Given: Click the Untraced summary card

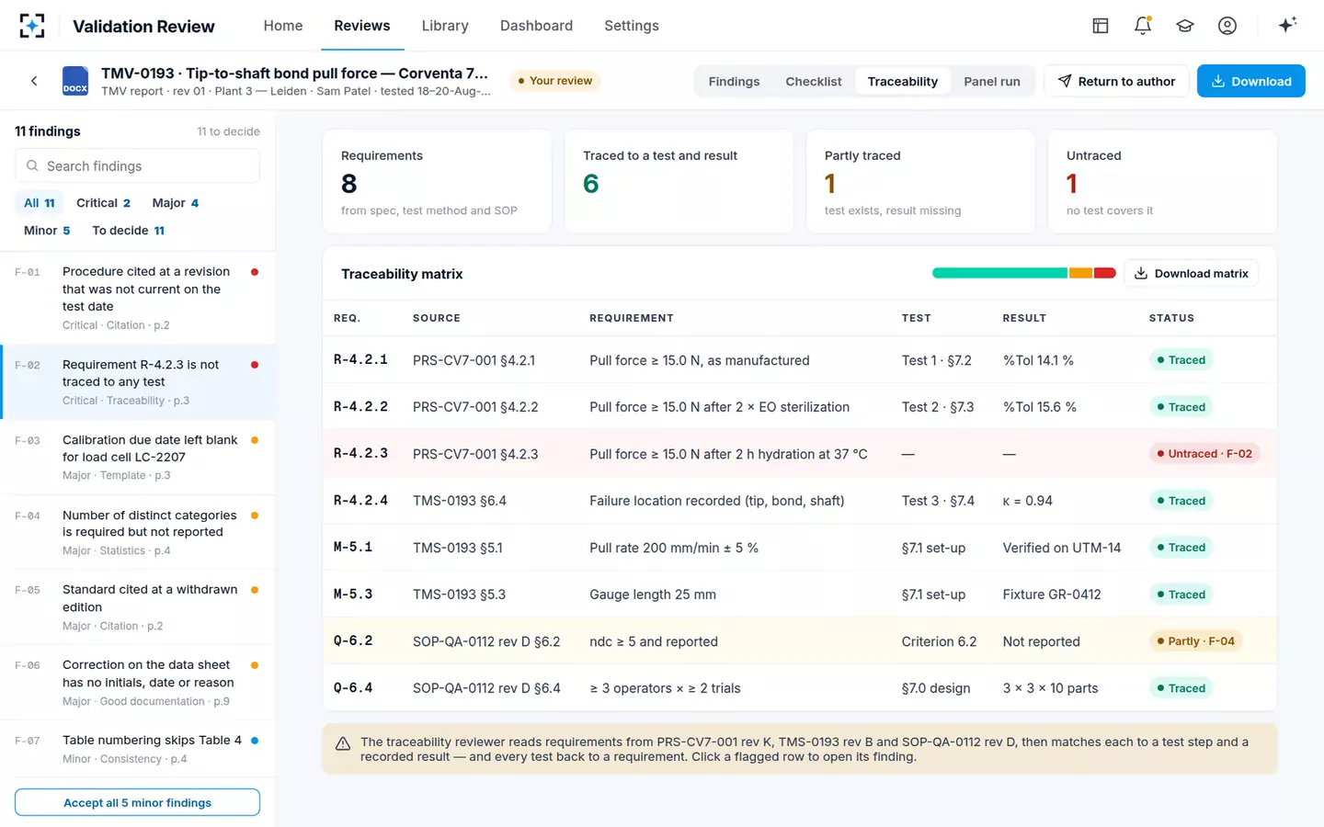Looking at the screenshot, I should click(x=1162, y=182).
